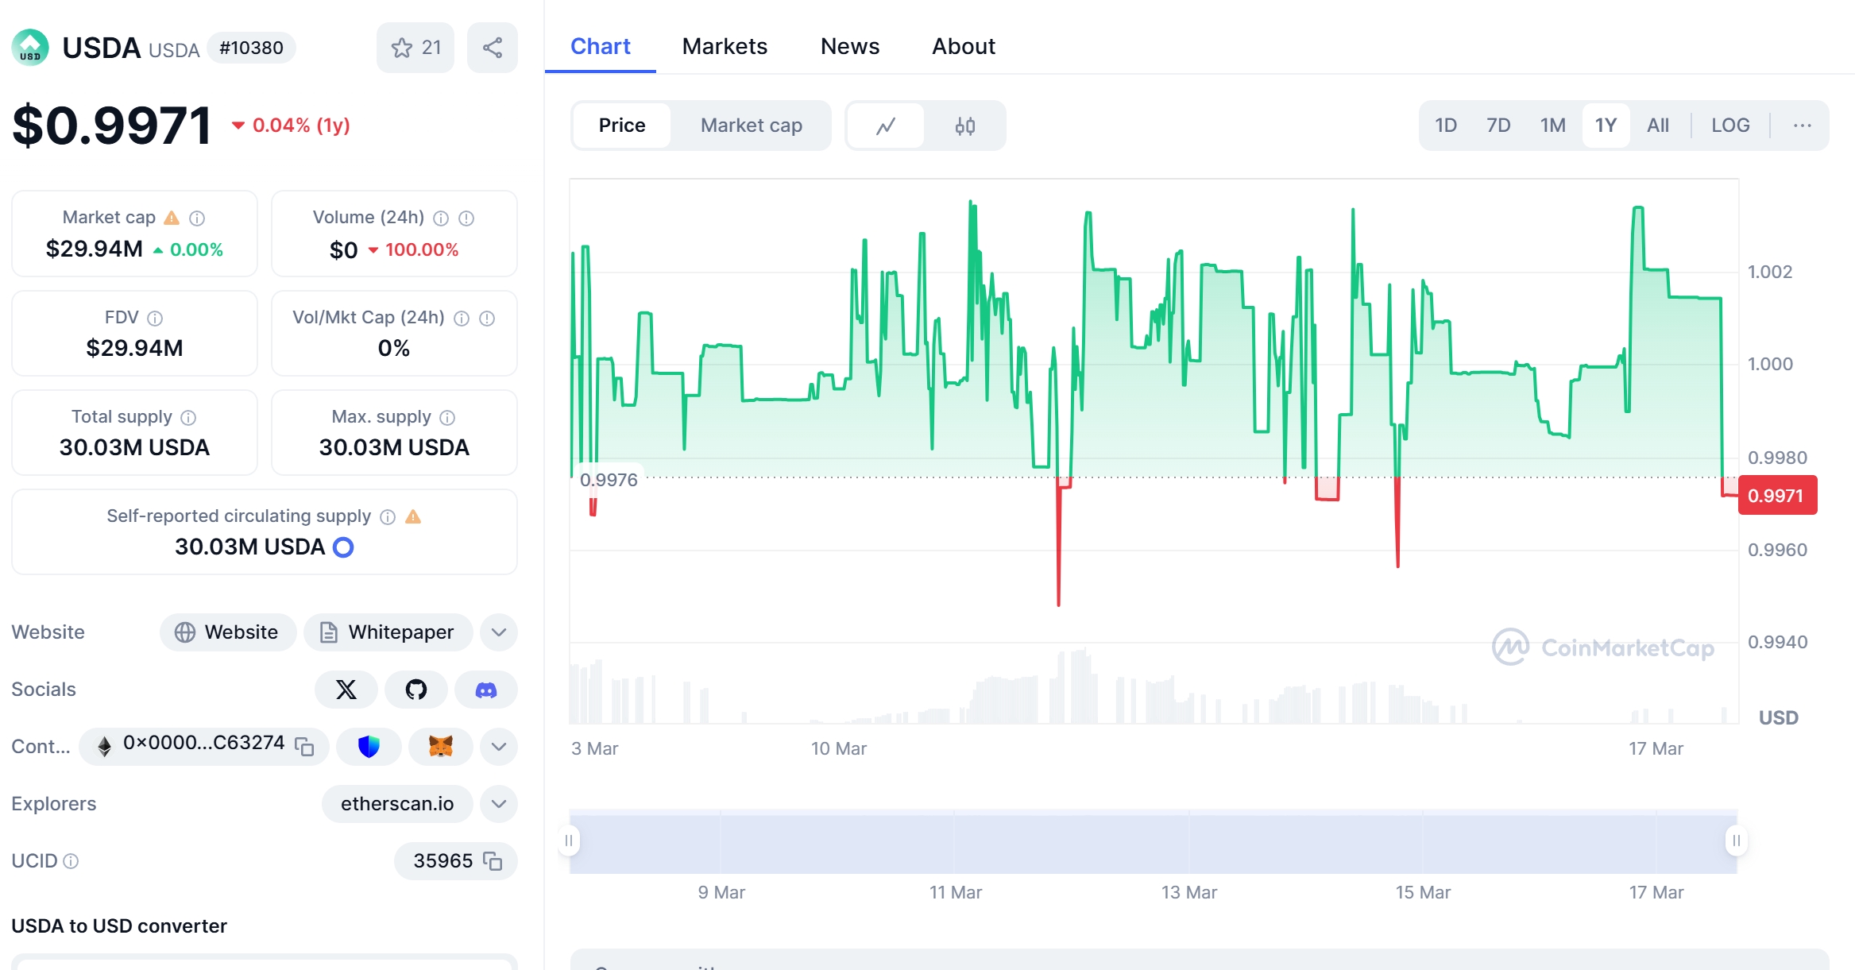The image size is (1855, 970).
Task: Click circulating supply warning triangle
Action: (x=413, y=517)
